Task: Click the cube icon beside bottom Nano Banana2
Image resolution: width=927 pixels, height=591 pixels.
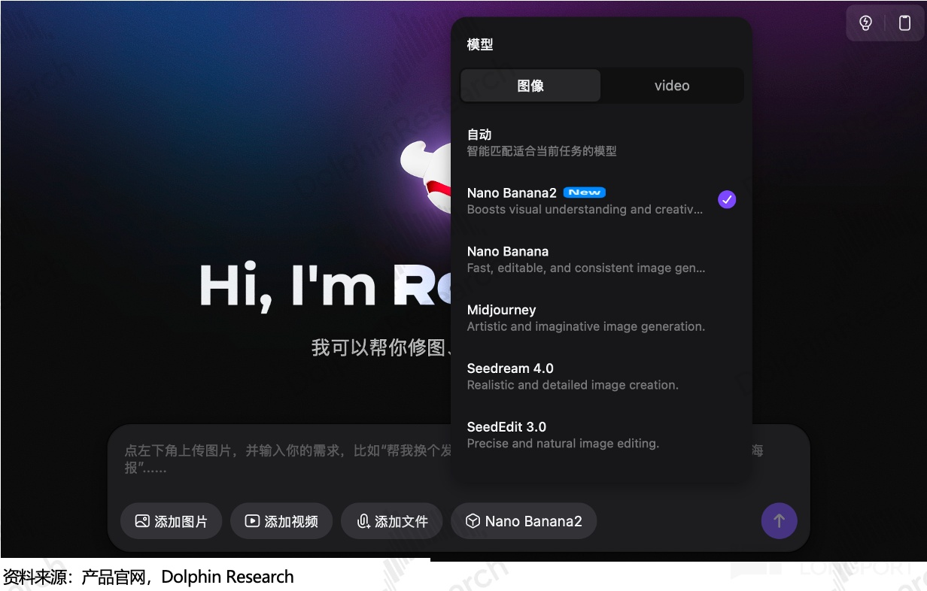Action: pos(473,521)
